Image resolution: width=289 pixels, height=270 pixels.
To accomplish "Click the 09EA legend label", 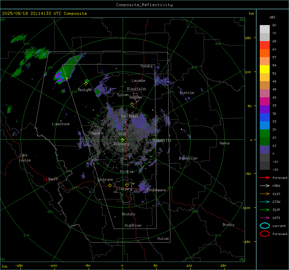I will [276, 186].
